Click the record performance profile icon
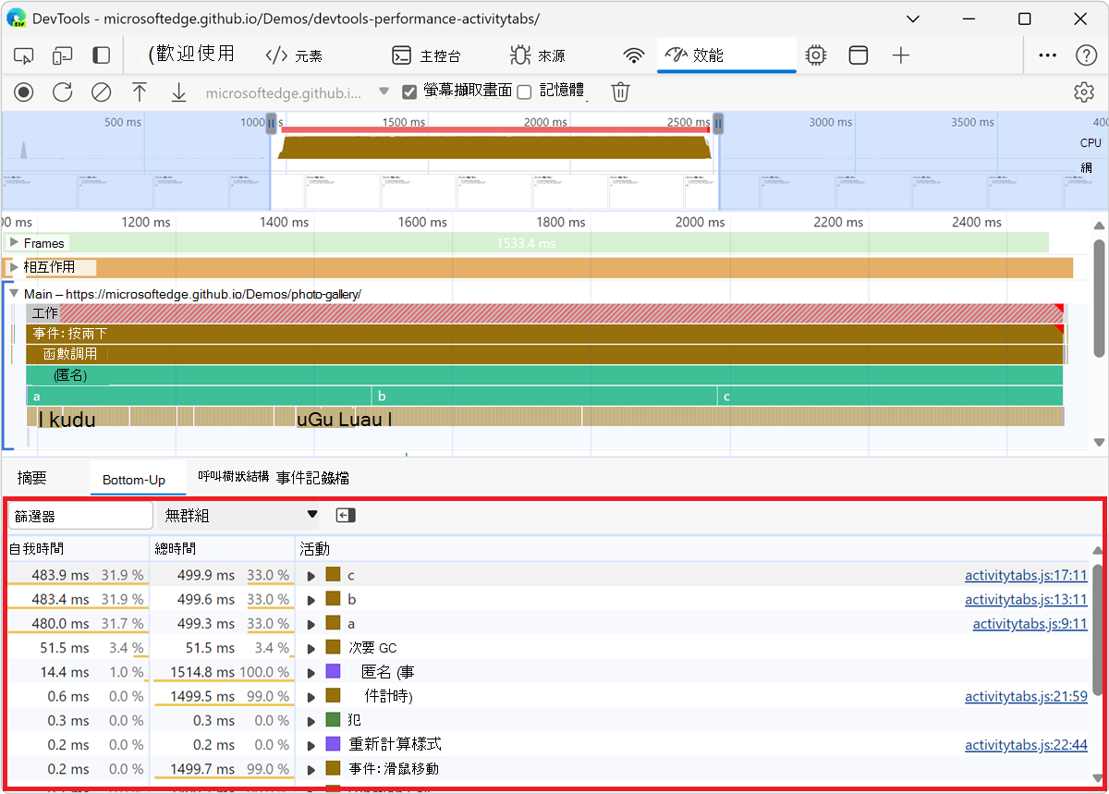 pyautogui.click(x=23, y=92)
